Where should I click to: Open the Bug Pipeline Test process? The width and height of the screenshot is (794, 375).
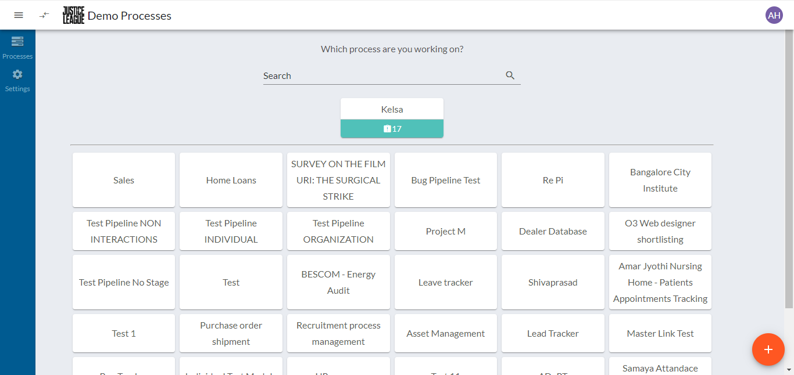tap(445, 180)
